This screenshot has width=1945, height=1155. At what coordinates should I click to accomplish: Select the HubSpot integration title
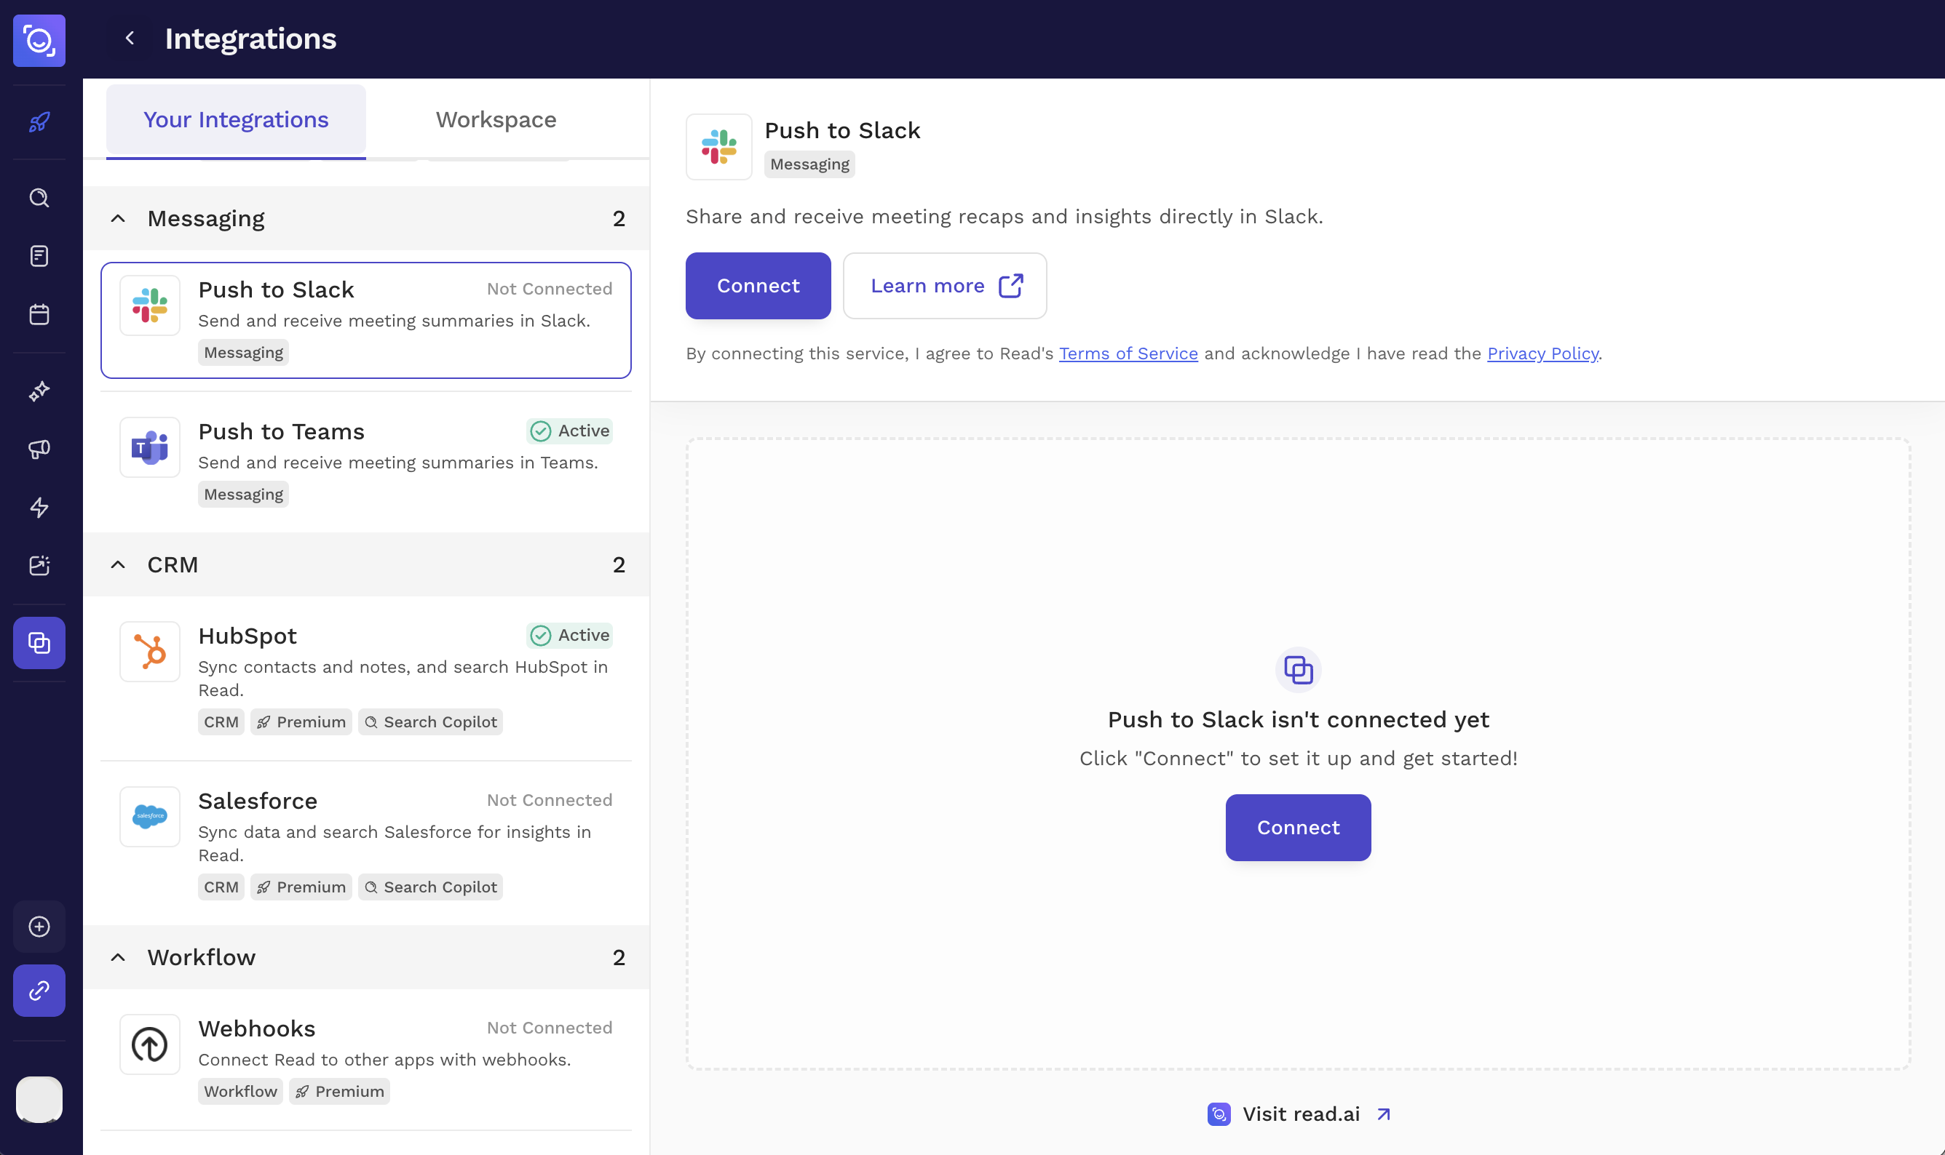(x=247, y=636)
